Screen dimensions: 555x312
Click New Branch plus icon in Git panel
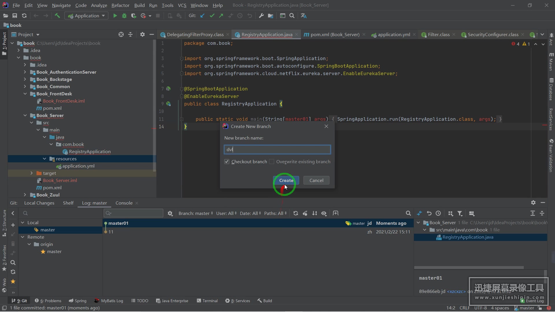pyautogui.click(x=13, y=225)
